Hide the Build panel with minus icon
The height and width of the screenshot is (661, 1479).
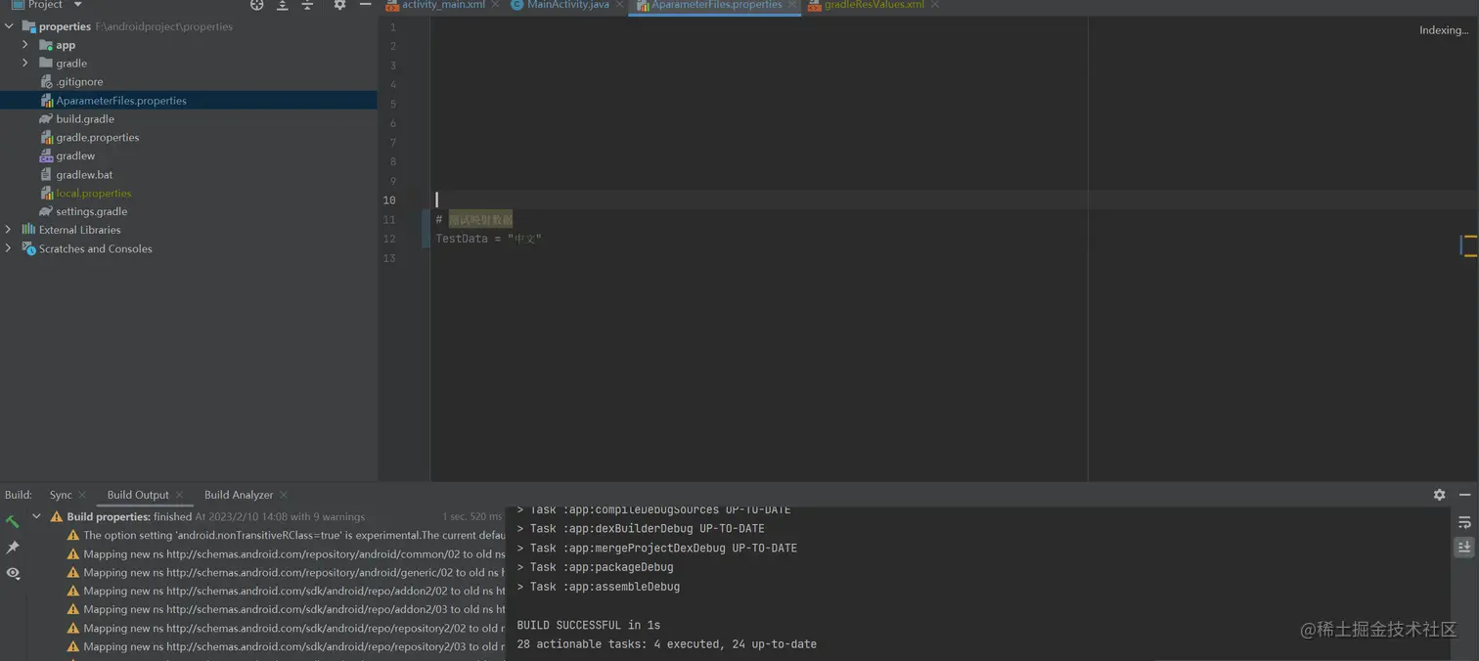(x=1464, y=495)
